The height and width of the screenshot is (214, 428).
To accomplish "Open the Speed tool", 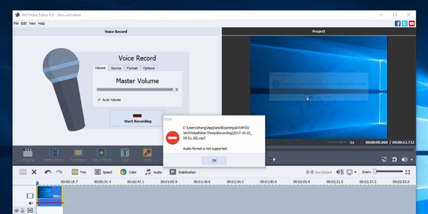I will 103,172.
